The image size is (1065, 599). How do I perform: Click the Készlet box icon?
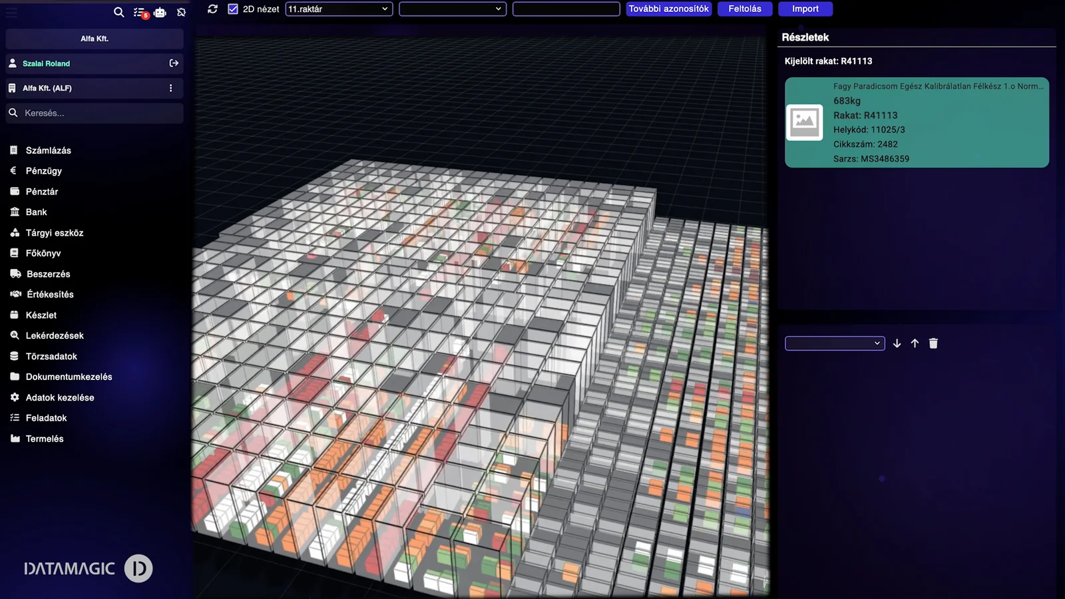tap(14, 315)
